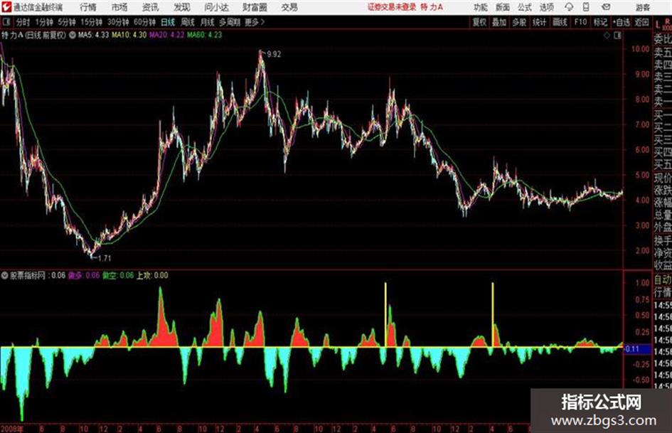The height and width of the screenshot is (433, 672).
Task: Open the 资讯 menu
Action: pos(151,7)
